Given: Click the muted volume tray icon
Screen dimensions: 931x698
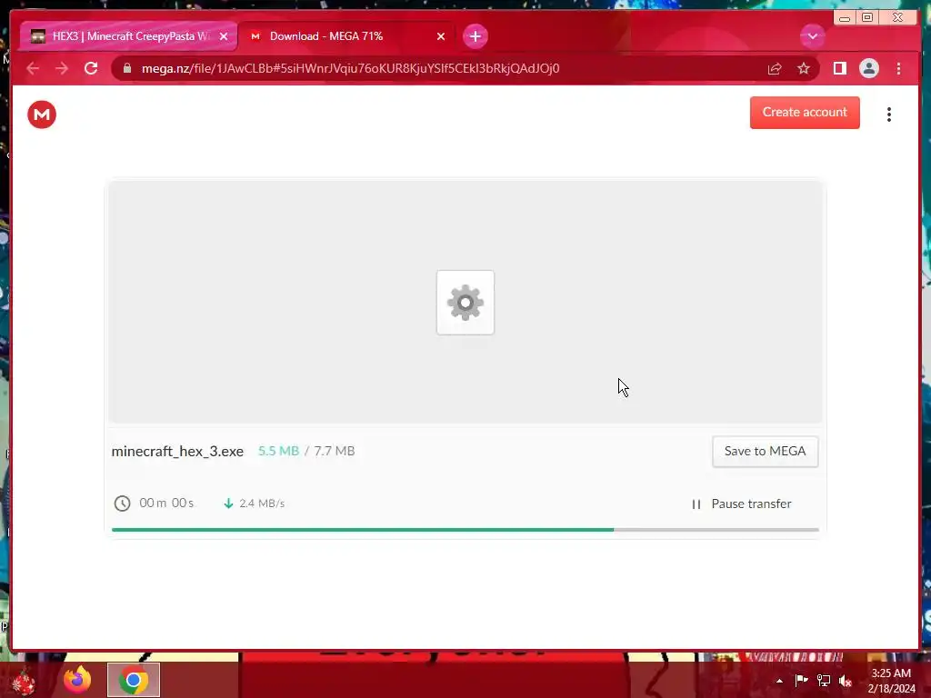Looking at the screenshot, I should pyautogui.click(x=846, y=681).
